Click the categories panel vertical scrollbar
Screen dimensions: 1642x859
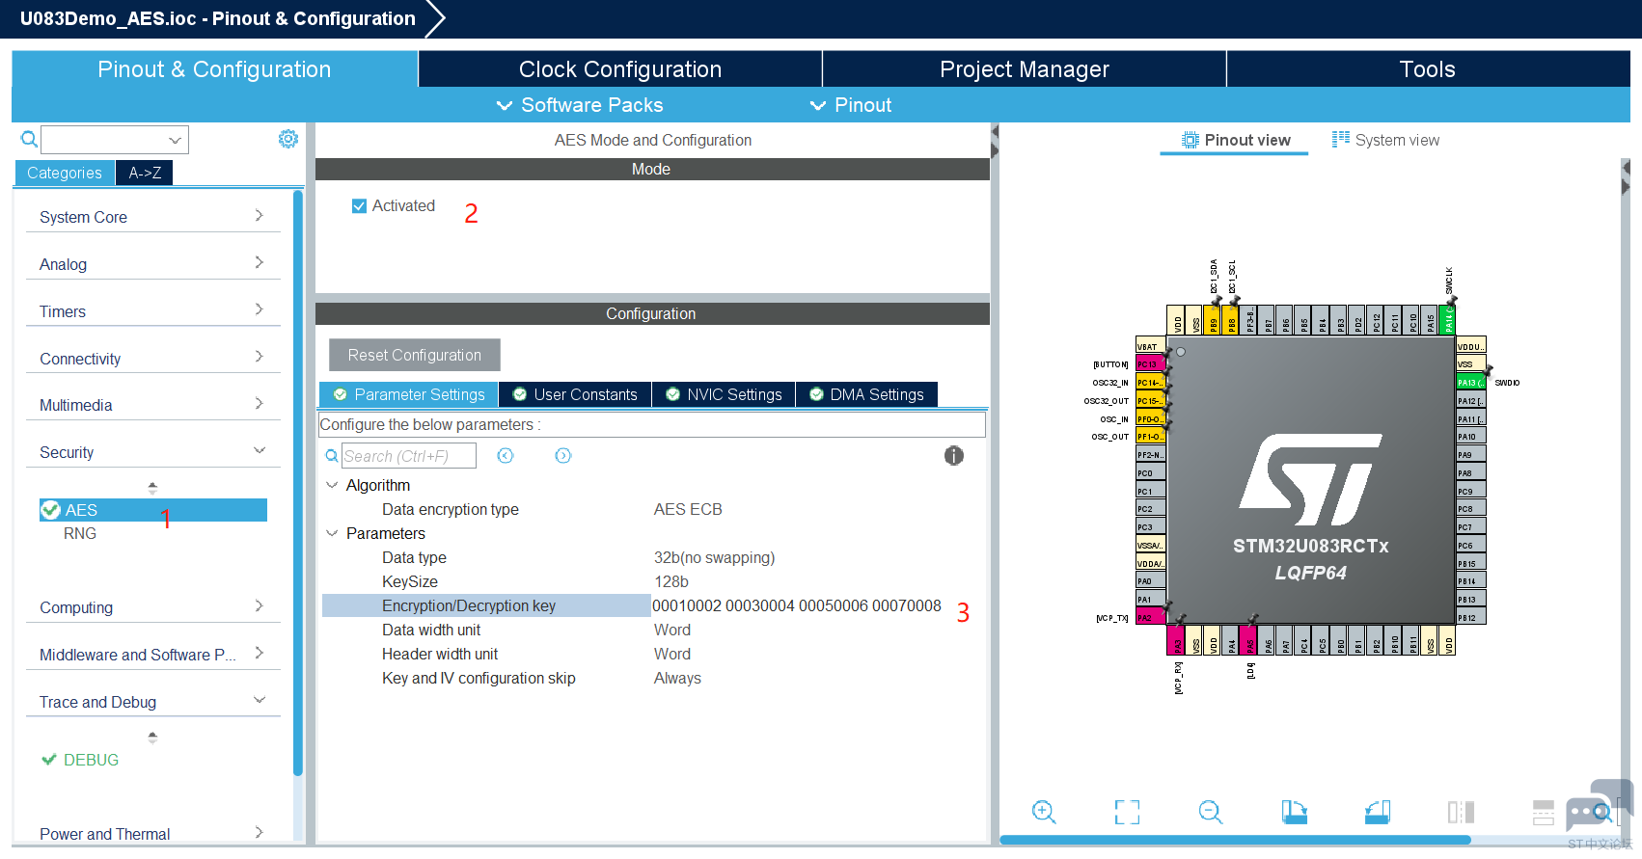pos(298,482)
